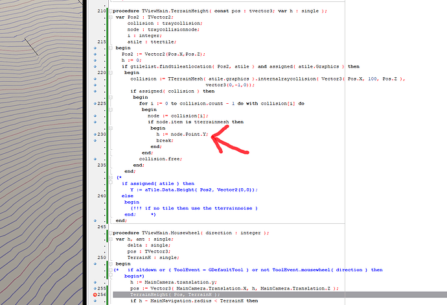Set breakpoint on the 'h := 0' line
This screenshot has height=305, width=447.
[95, 60]
